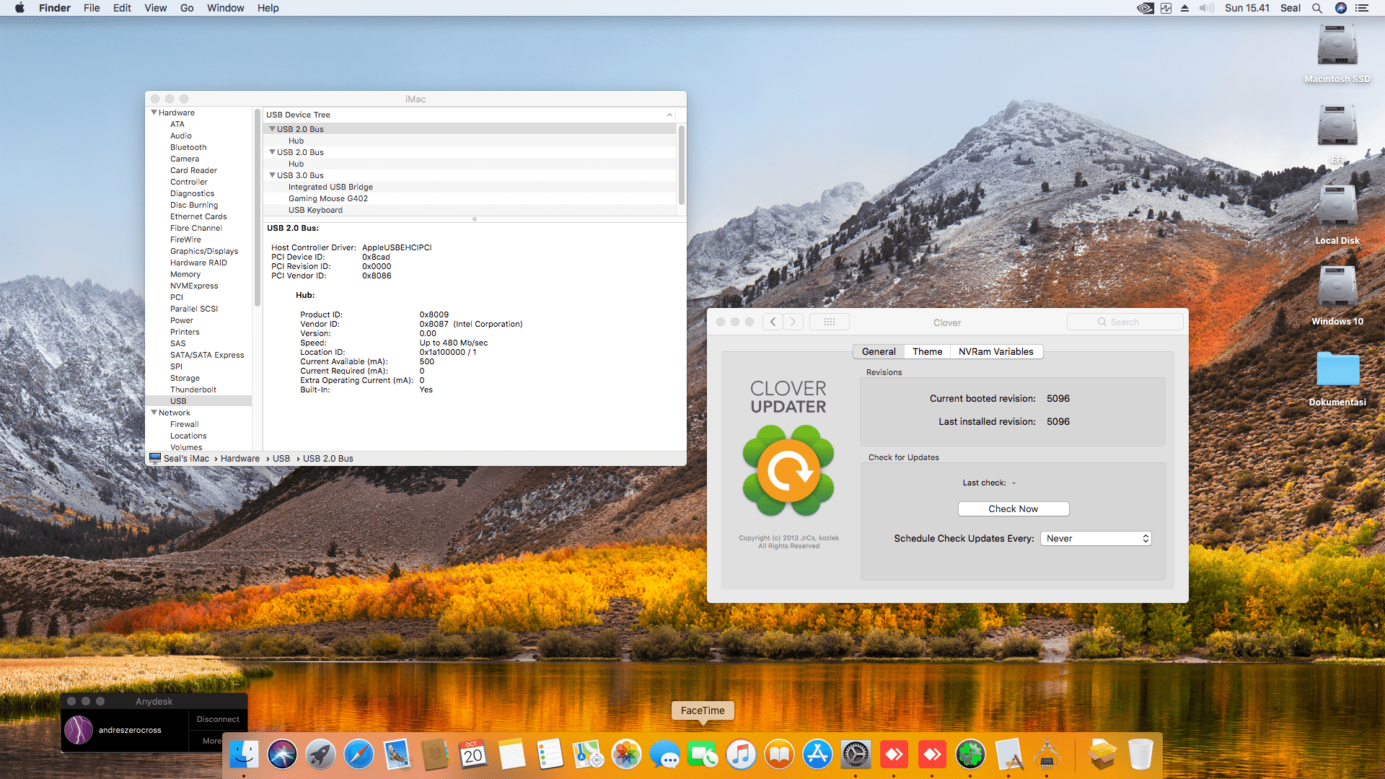This screenshot has width=1385, height=779.
Task: Switch to the Theme tab
Action: coord(927,352)
